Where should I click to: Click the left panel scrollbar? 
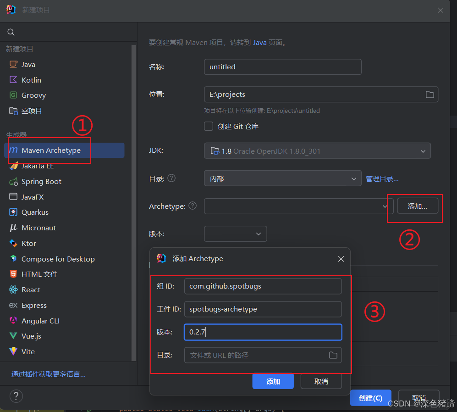coord(134,203)
